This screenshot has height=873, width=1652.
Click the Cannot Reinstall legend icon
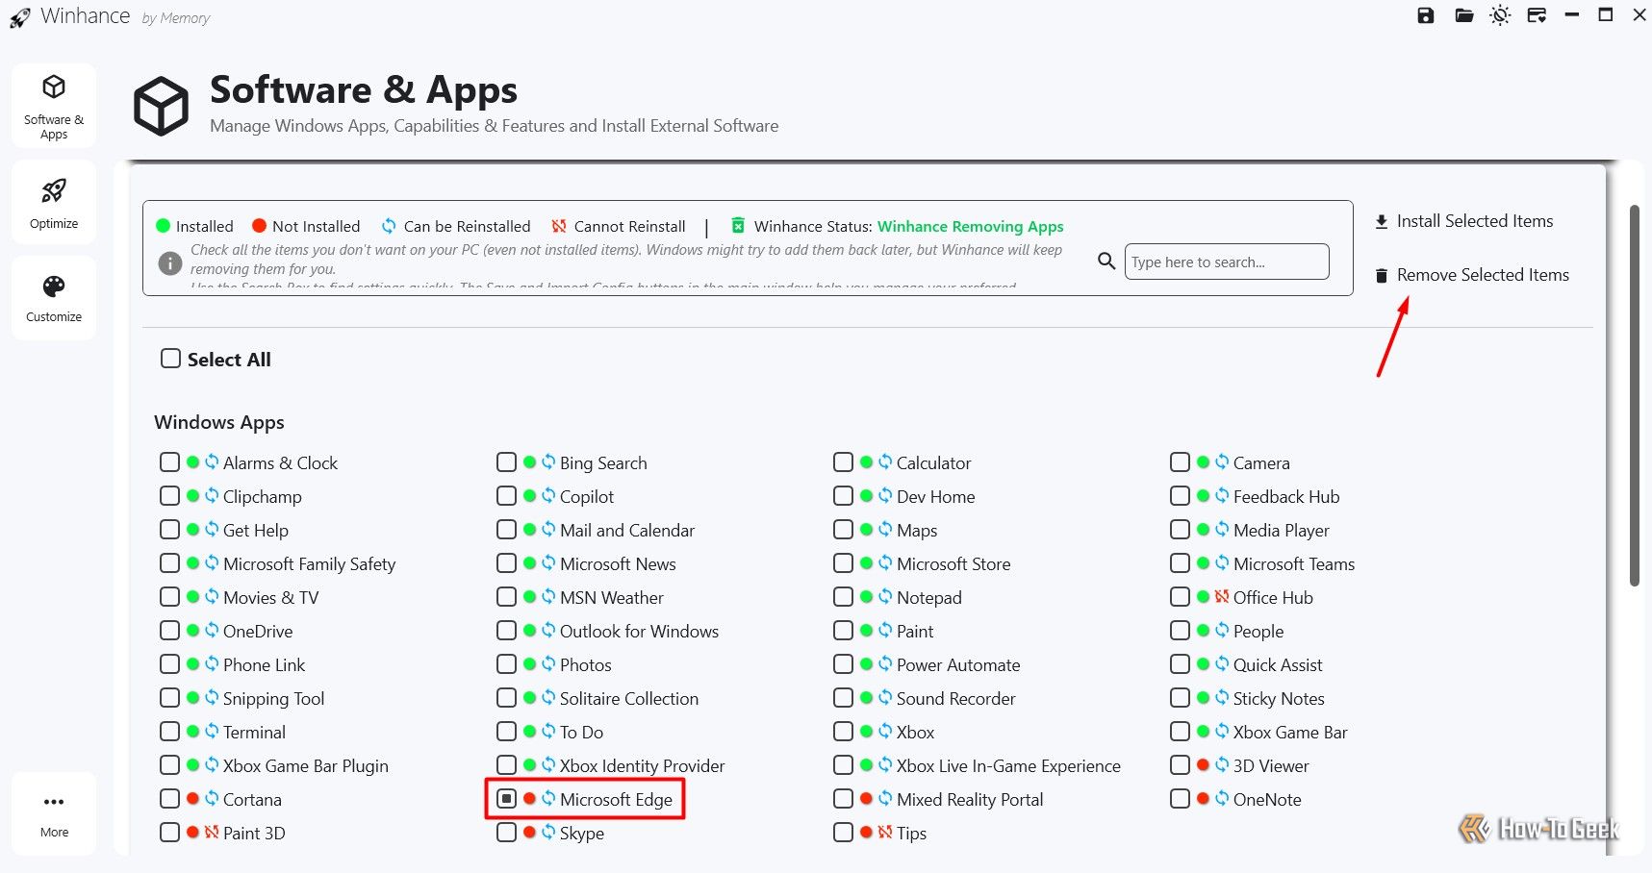tap(558, 226)
